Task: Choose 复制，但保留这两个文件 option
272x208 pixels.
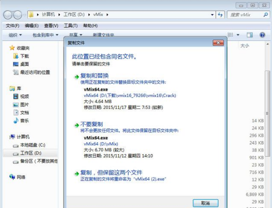Action: pyautogui.click(x=111, y=173)
